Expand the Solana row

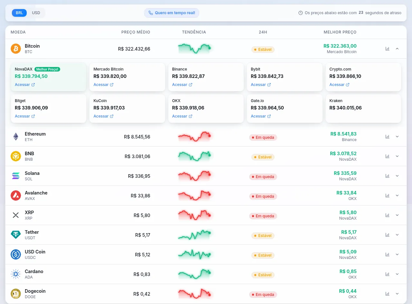(397, 176)
